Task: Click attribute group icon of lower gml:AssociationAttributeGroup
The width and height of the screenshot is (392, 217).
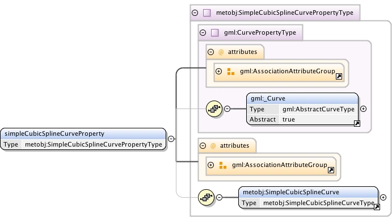Action: point(223,165)
